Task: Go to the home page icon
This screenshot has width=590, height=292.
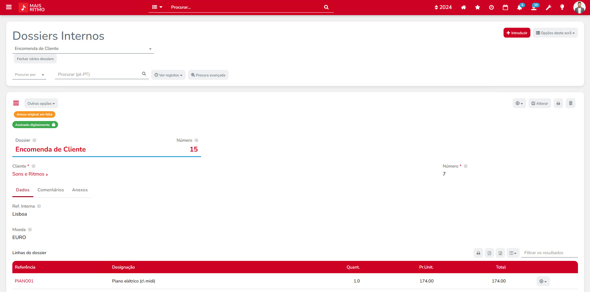Action: tap(463, 7)
